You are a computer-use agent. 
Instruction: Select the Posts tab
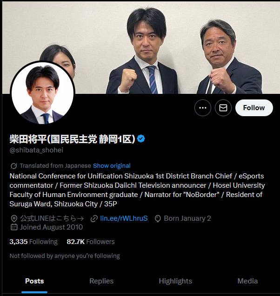(34, 281)
